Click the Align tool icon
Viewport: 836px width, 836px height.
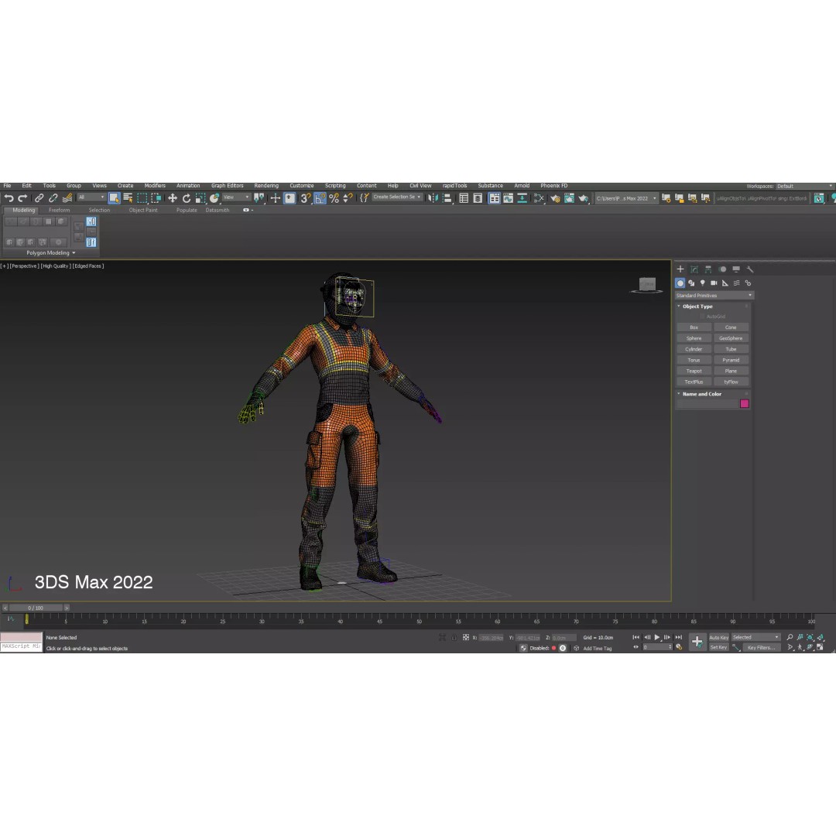tap(447, 198)
